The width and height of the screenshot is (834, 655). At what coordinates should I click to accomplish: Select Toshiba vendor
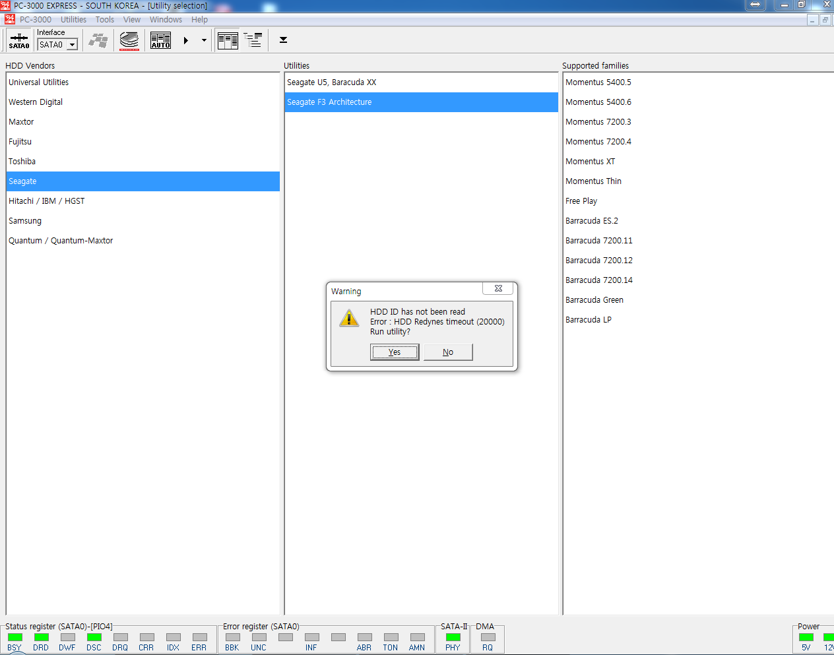143,162
